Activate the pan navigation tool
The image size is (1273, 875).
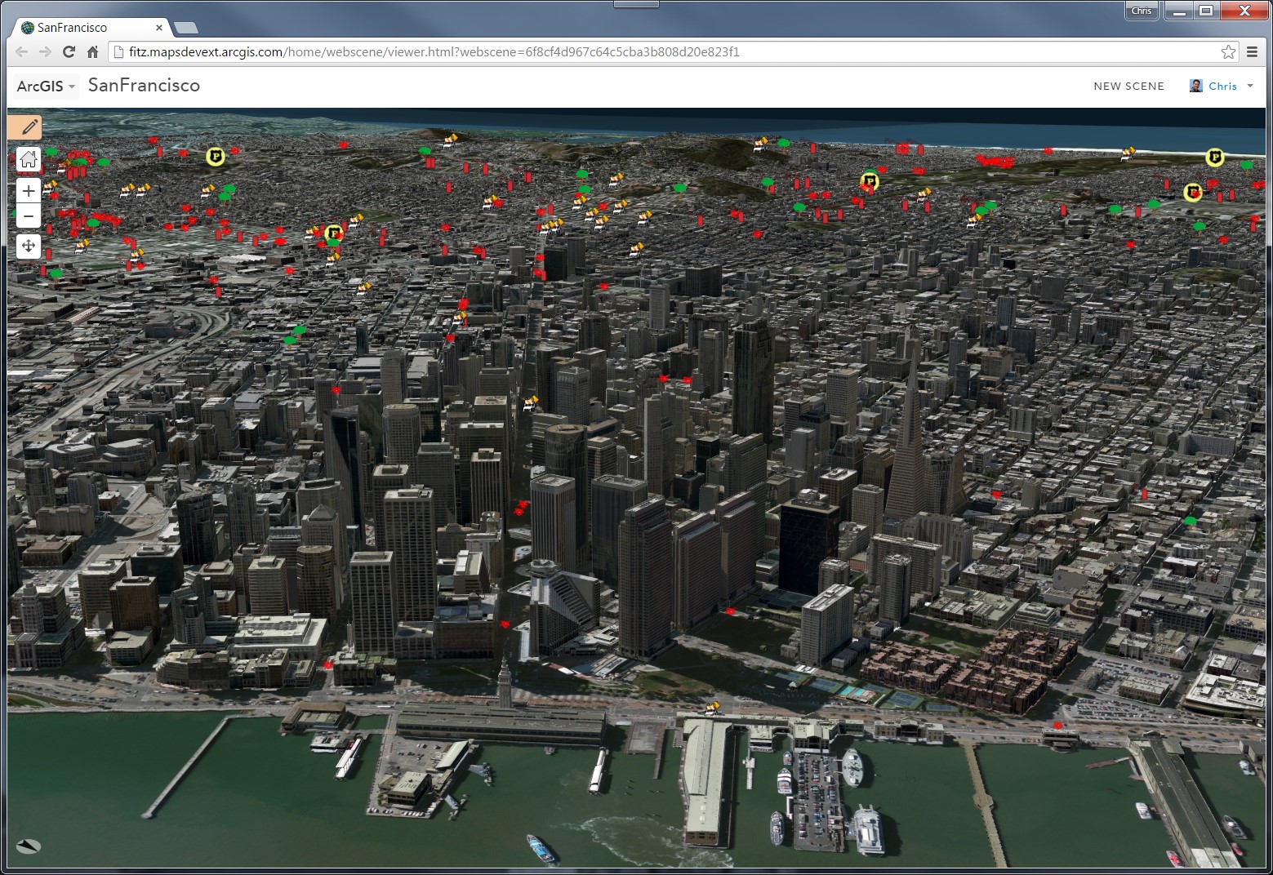(29, 246)
